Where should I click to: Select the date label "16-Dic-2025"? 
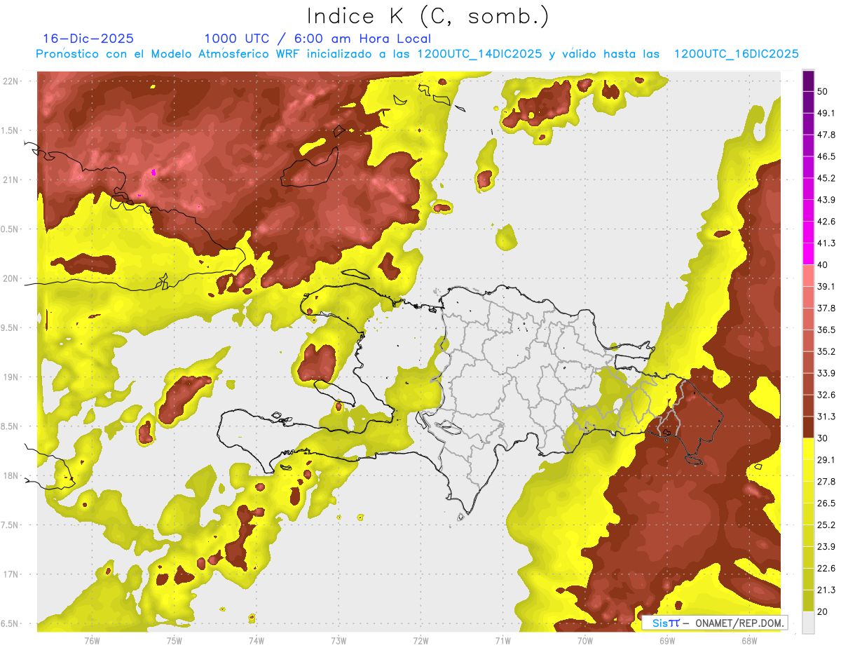(x=88, y=39)
